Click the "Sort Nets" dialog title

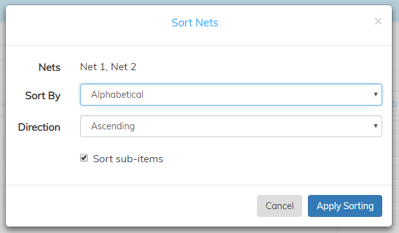(x=195, y=23)
